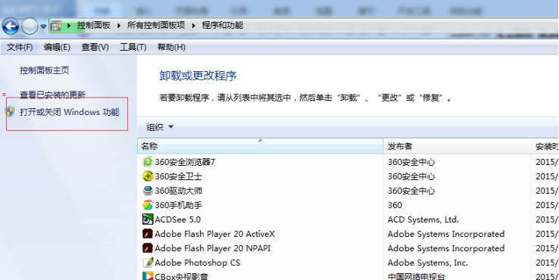559x280 pixels.
Task: Open the recent pages dropdown arrow
Action: [x=43, y=26]
